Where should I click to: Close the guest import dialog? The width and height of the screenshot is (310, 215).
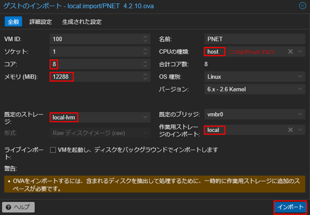coord(302,6)
